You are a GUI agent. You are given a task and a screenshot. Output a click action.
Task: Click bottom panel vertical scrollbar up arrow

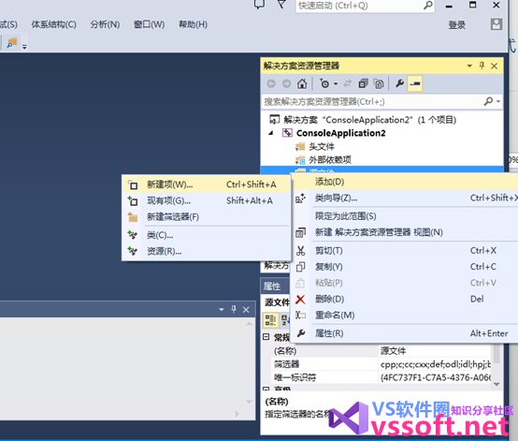pos(250,324)
